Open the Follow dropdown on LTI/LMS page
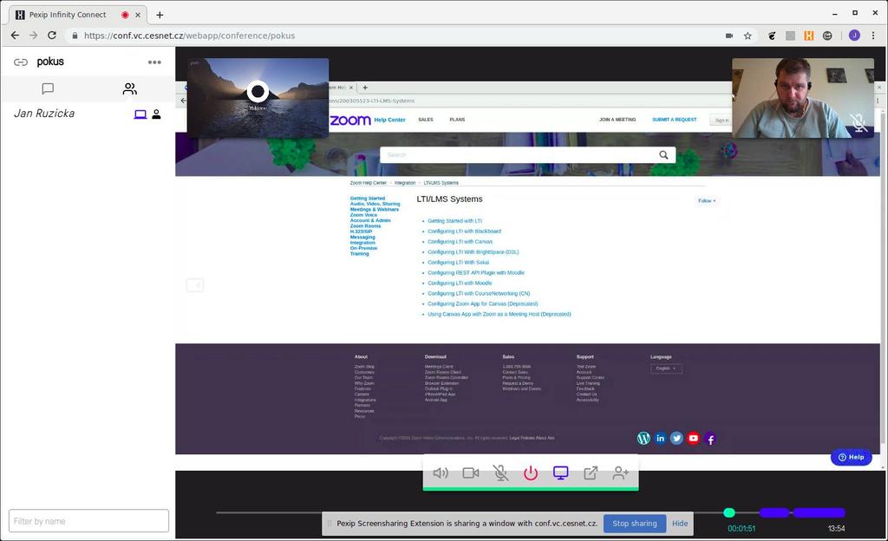The image size is (888, 541). 707,201
